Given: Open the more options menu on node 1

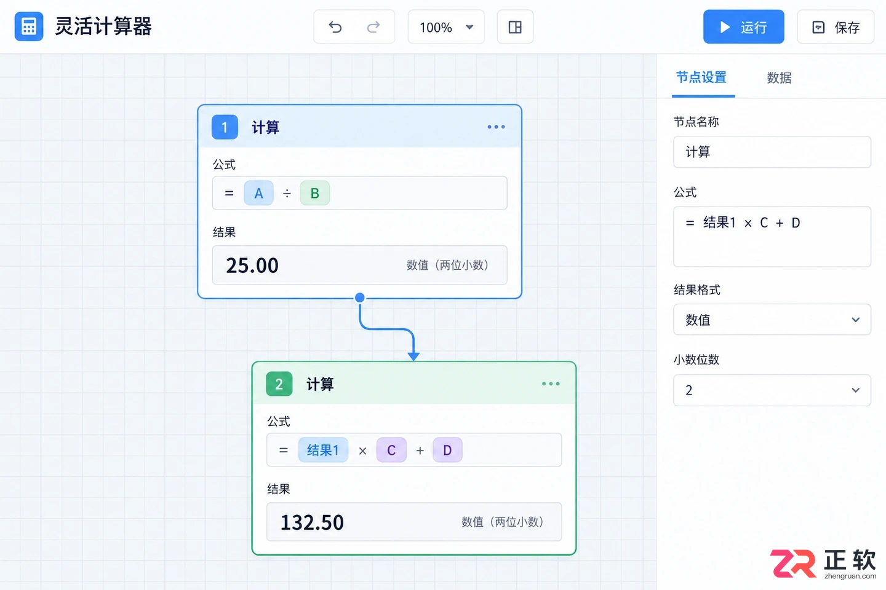Looking at the screenshot, I should 496,127.
